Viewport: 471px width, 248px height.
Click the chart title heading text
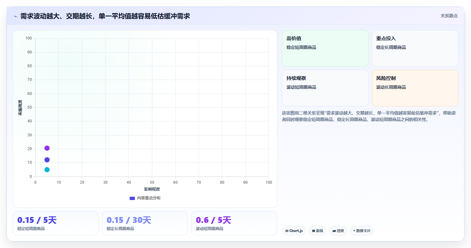tap(105, 16)
